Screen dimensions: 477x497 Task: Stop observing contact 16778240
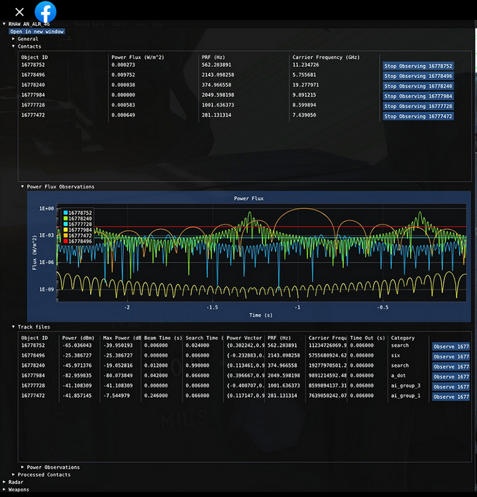point(418,86)
